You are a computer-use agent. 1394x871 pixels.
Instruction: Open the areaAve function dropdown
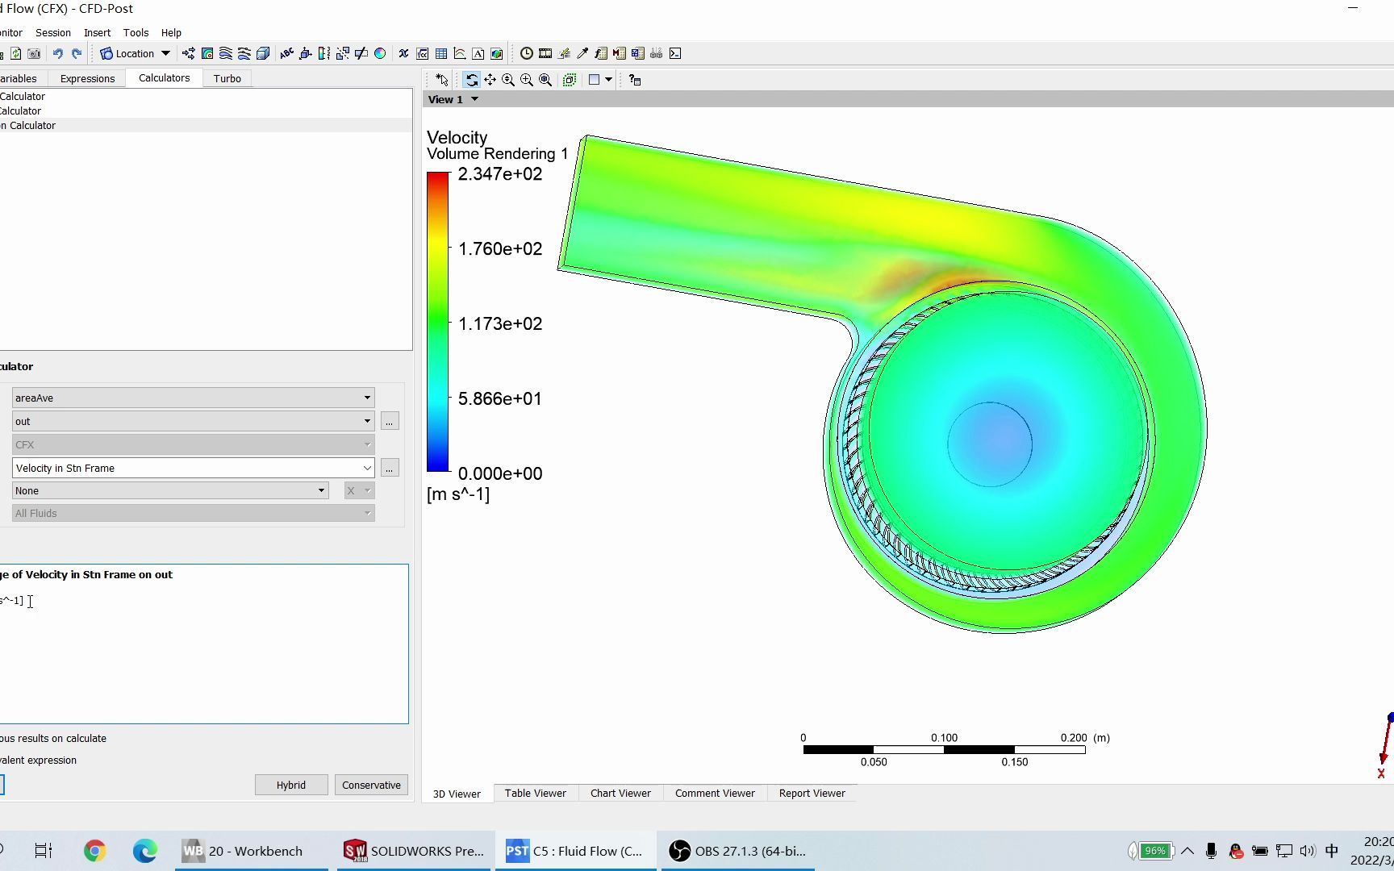tap(368, 397)
